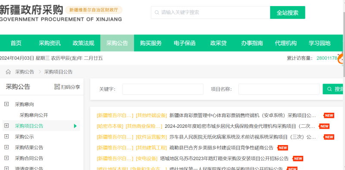Open the 政策法规 nav tab
Image resolution: width=345 pixels, height=170 pixels.
coord(83,43)
